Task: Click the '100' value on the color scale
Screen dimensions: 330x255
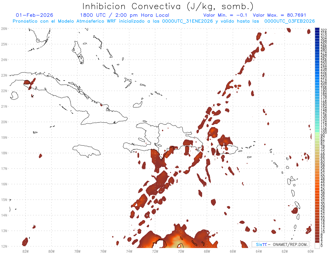Action: pyautogui.click(x=324, y=133)
